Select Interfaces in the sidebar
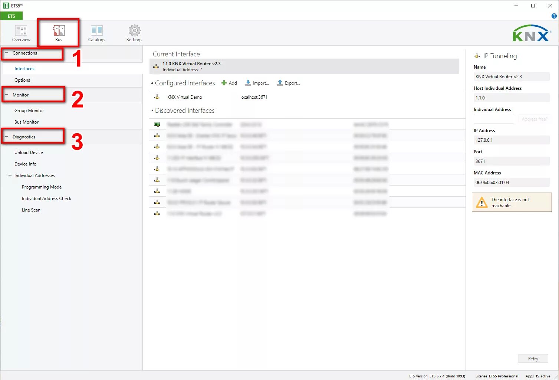Screen dimensions: 559x380 click(x=24, y=69)
